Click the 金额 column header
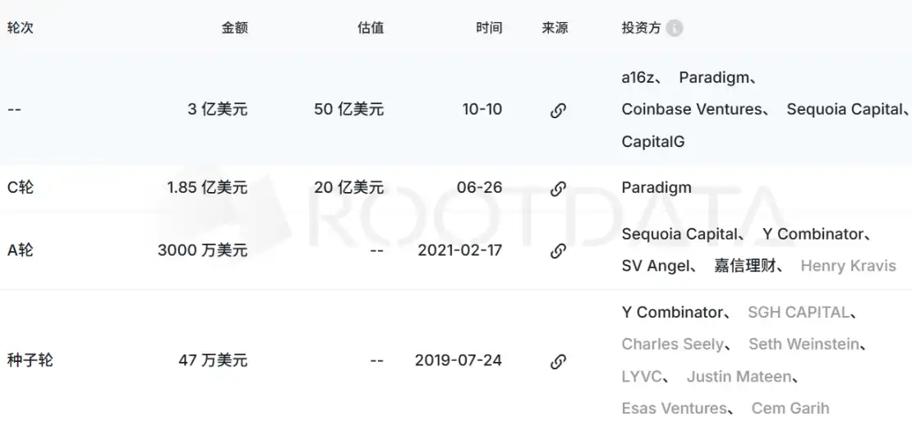The image size is (912, 421). point(234,28)
